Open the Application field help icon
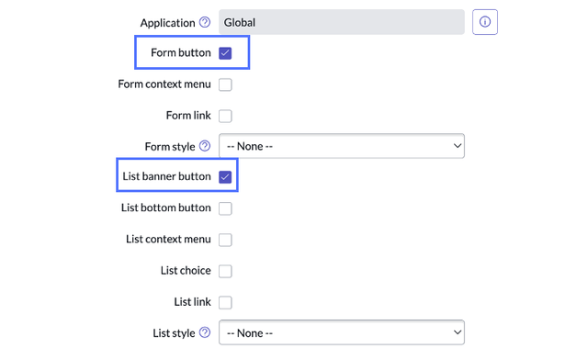Image resolution: width=565 pixels, height=348 pixels. tap(205, 22)
